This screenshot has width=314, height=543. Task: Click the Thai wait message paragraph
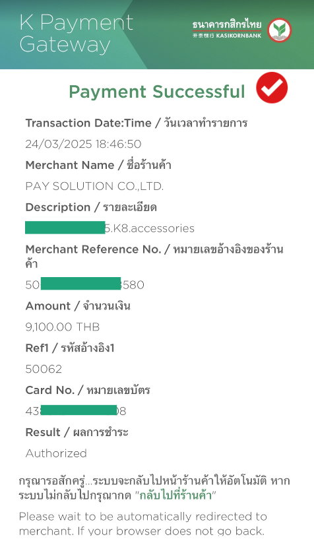pos(154,488)
